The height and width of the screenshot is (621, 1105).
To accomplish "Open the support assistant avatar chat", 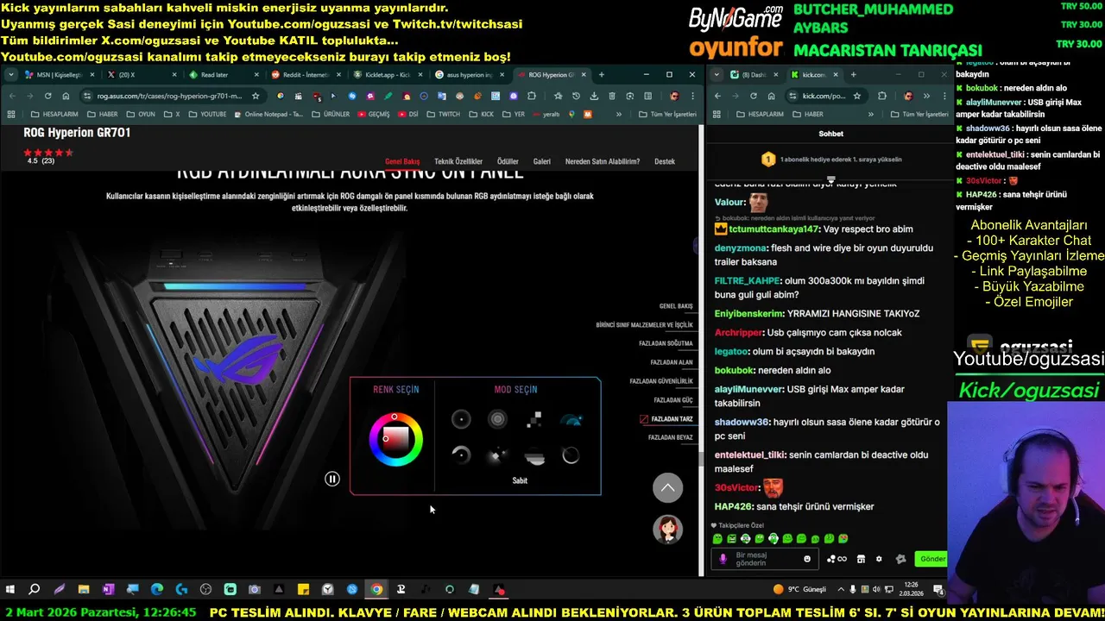I will click(x=667, y=529).
